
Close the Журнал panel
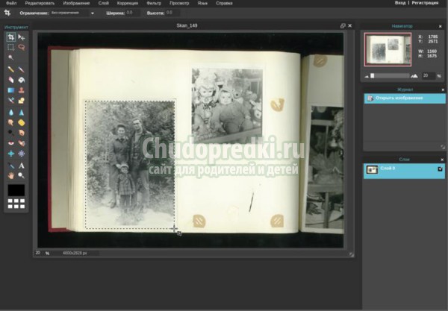pos(443,90)
